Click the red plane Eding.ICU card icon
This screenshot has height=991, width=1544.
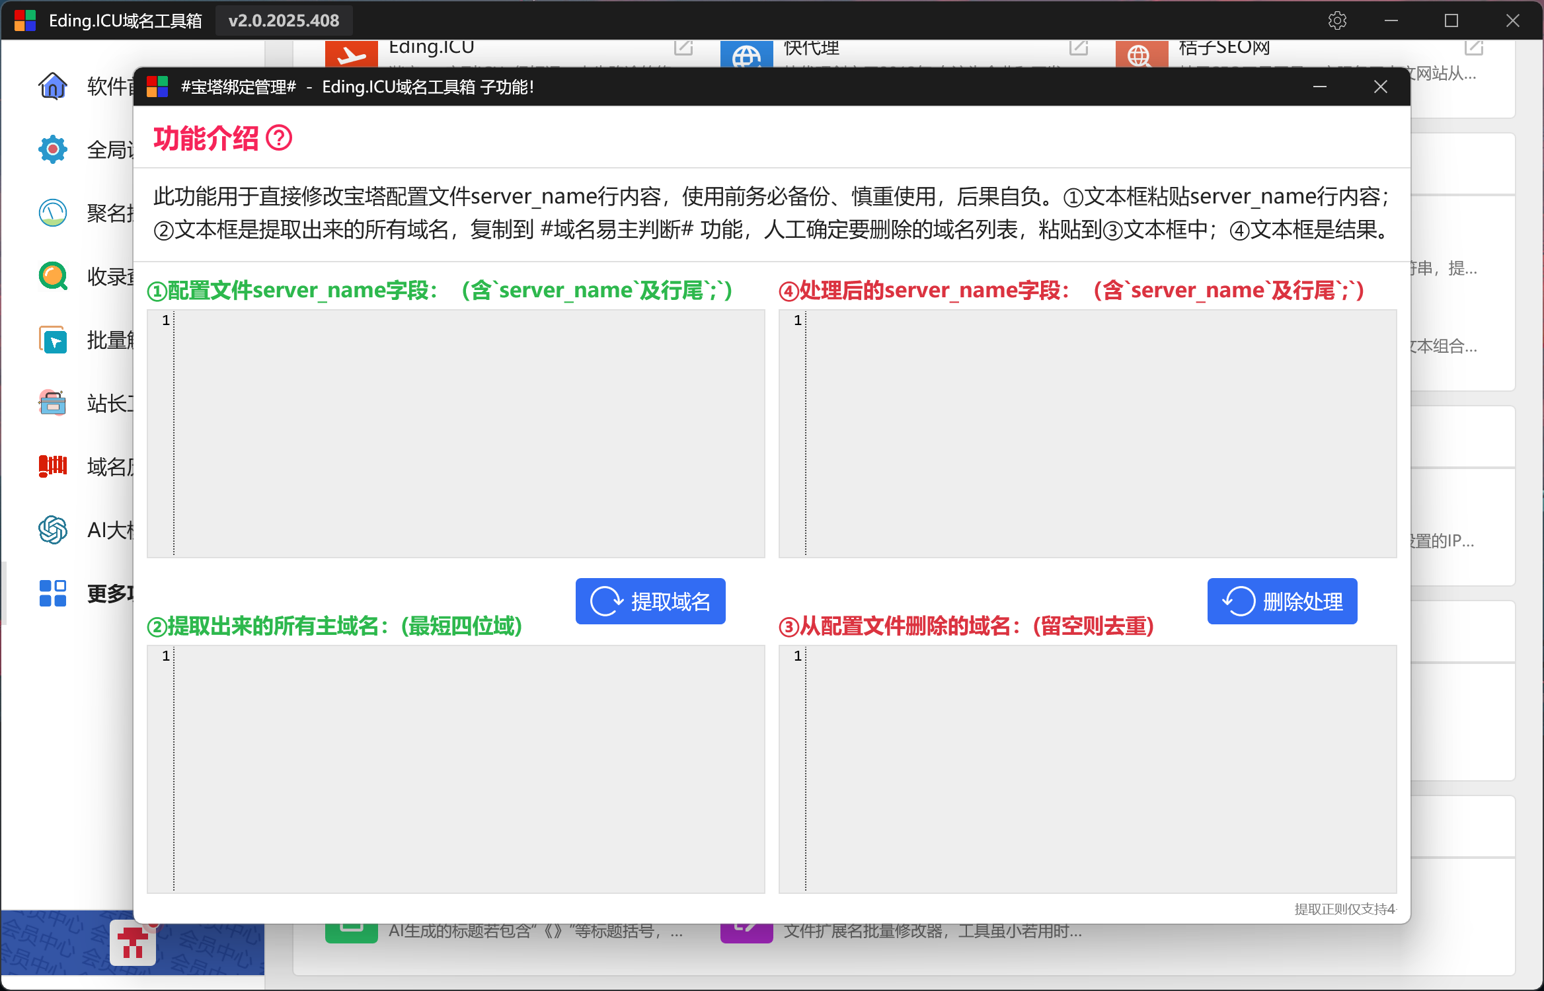(x=352, y=54)
